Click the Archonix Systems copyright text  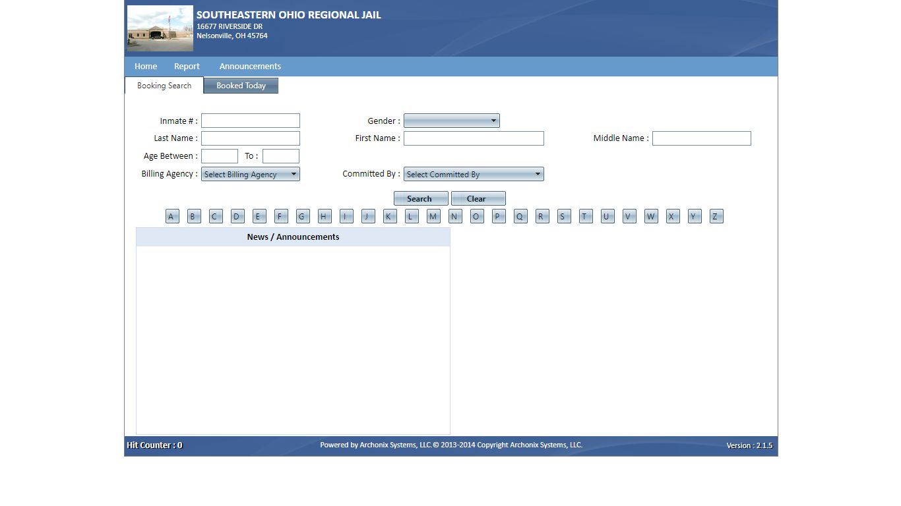(451, 445)
